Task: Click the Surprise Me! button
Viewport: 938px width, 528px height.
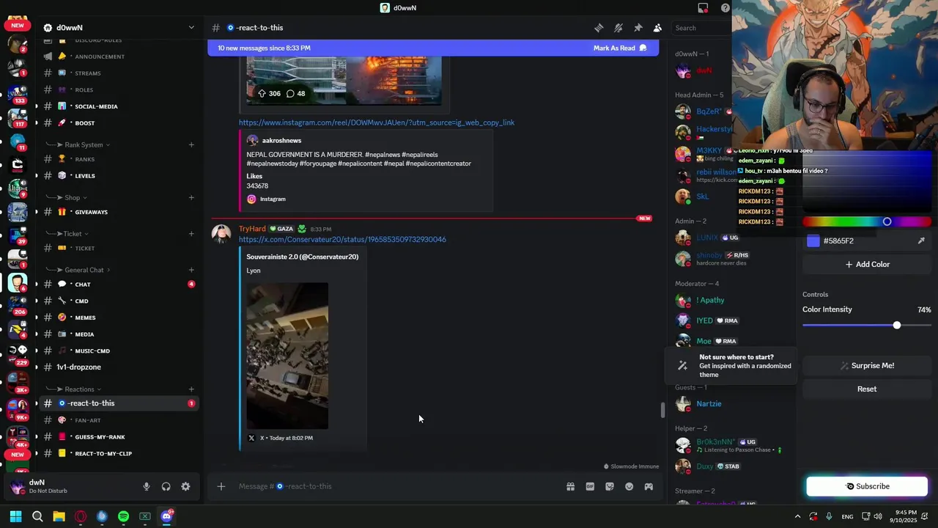Action: click(x=867, y=365)
